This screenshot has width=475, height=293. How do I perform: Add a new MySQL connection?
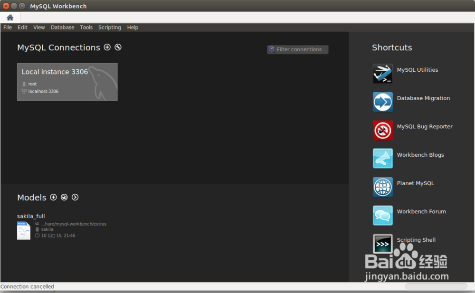[x=107, y=47]
